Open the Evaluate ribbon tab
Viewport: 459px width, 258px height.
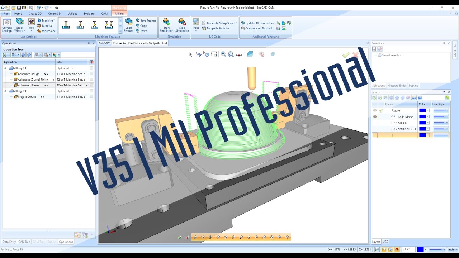click(x=89, y=14)
